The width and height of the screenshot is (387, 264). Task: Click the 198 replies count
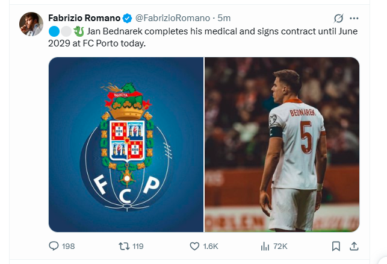[68, 247]
